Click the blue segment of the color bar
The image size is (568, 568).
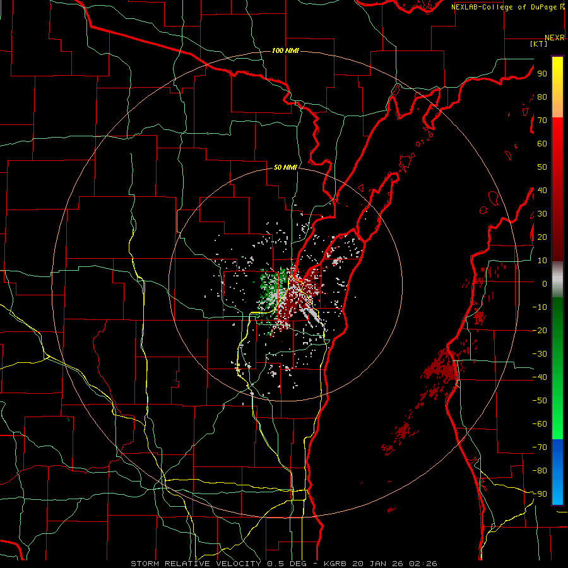coord(557,472)
